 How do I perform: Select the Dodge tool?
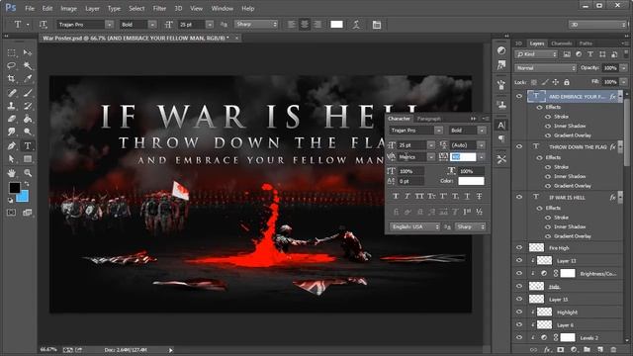pos(28,132)
